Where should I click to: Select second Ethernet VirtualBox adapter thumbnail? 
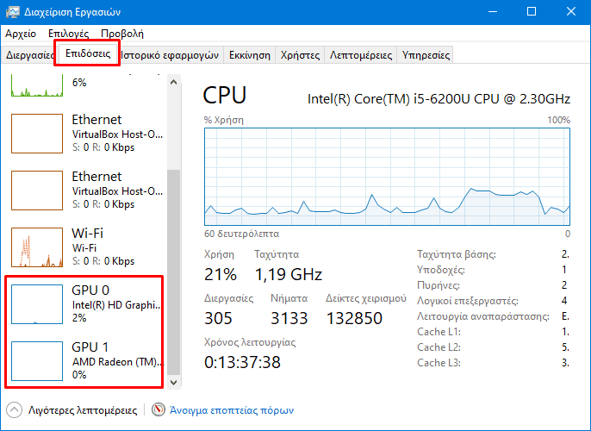click(36, 190)
